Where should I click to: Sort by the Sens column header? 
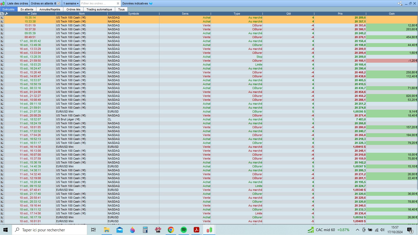[x=185, y=14]
